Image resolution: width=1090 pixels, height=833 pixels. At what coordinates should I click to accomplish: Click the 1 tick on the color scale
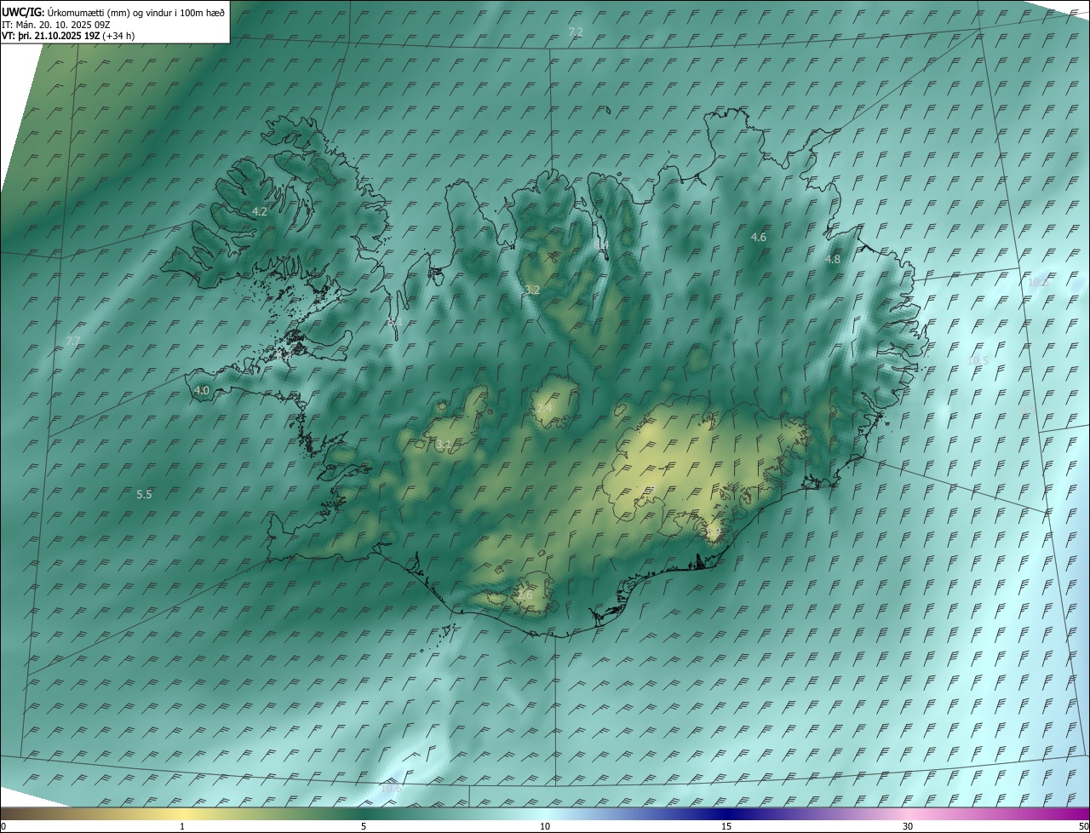182,826
